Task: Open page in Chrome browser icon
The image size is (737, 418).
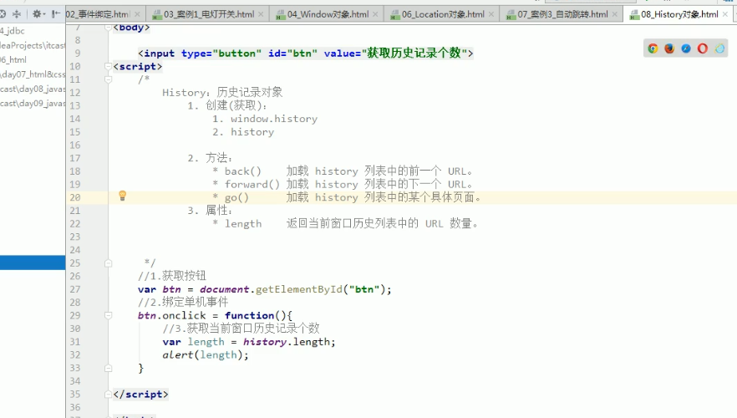Action: click(x=653, y=48)
